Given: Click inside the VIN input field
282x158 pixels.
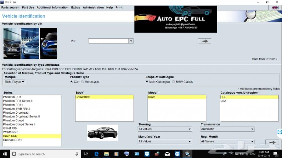Looking at the screenshot, I should click(x=108, y=41).
